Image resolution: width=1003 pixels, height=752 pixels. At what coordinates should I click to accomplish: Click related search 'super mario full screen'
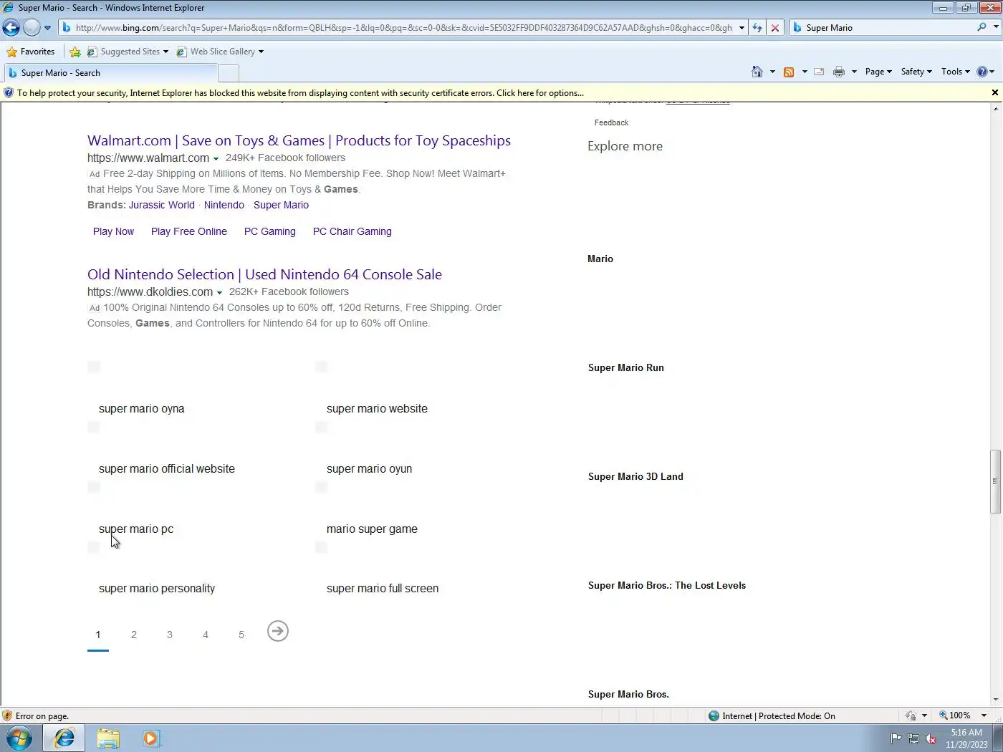383,589
